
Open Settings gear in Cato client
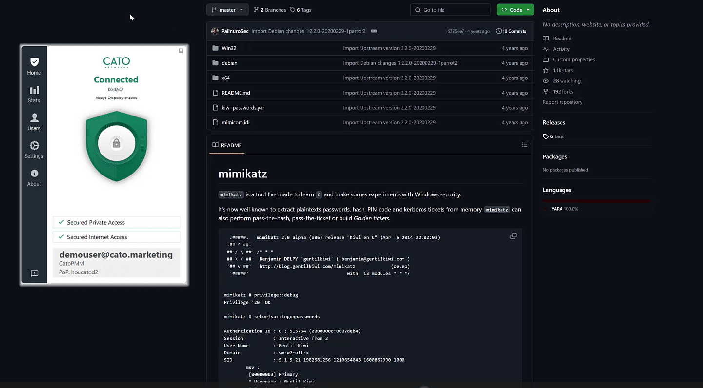pos(34,150)
